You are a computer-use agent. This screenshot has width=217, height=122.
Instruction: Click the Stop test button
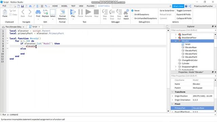(x=96, y=12)
